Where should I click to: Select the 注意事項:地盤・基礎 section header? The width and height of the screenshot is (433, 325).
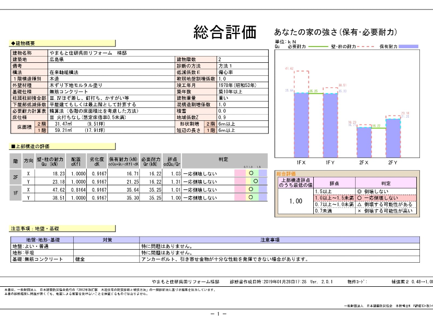62,228
